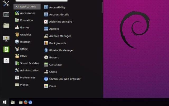Open the Places category

click(22, 85)
